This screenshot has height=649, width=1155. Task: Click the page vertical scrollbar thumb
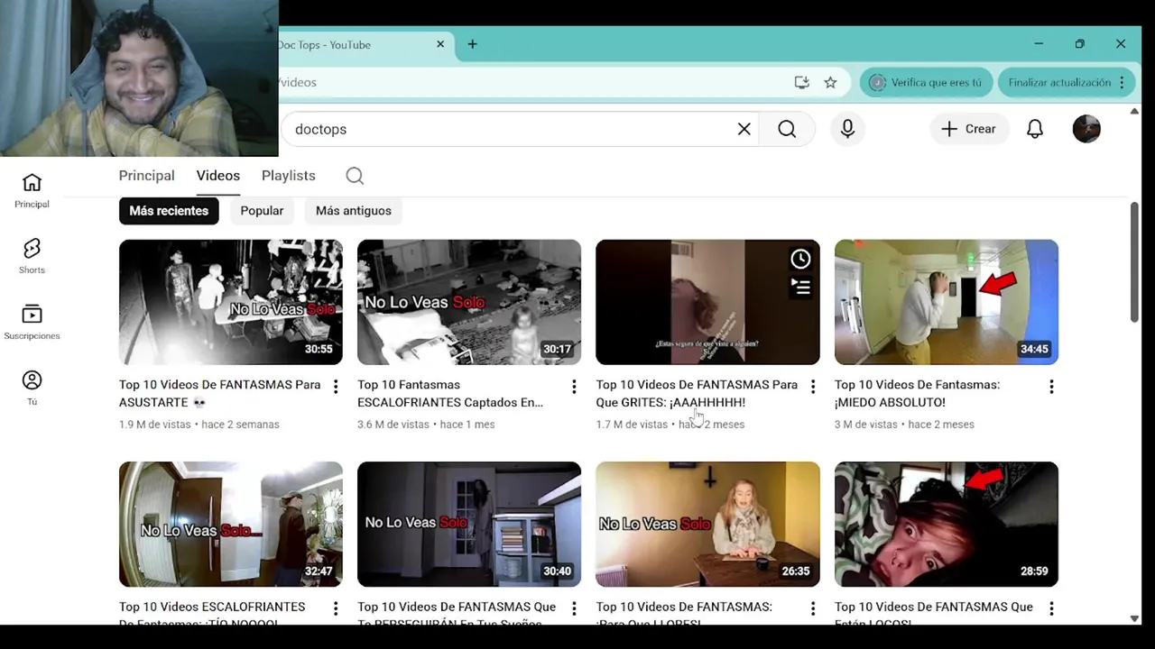tap(1134, 261)
